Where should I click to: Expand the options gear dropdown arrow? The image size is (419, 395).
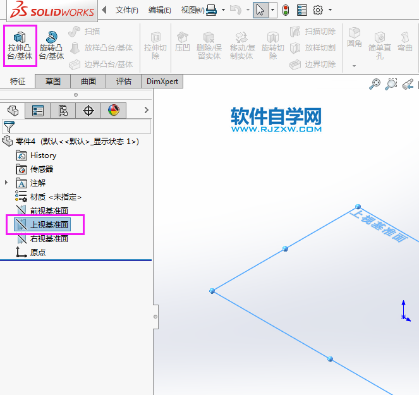click(331, 10)
